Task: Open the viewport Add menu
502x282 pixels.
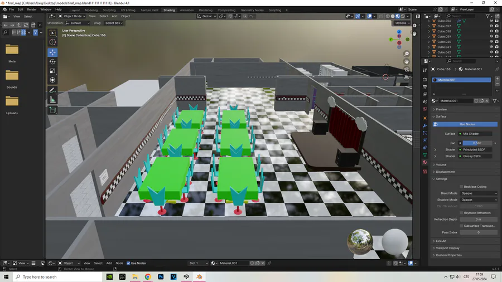Action: pos(114,16)
